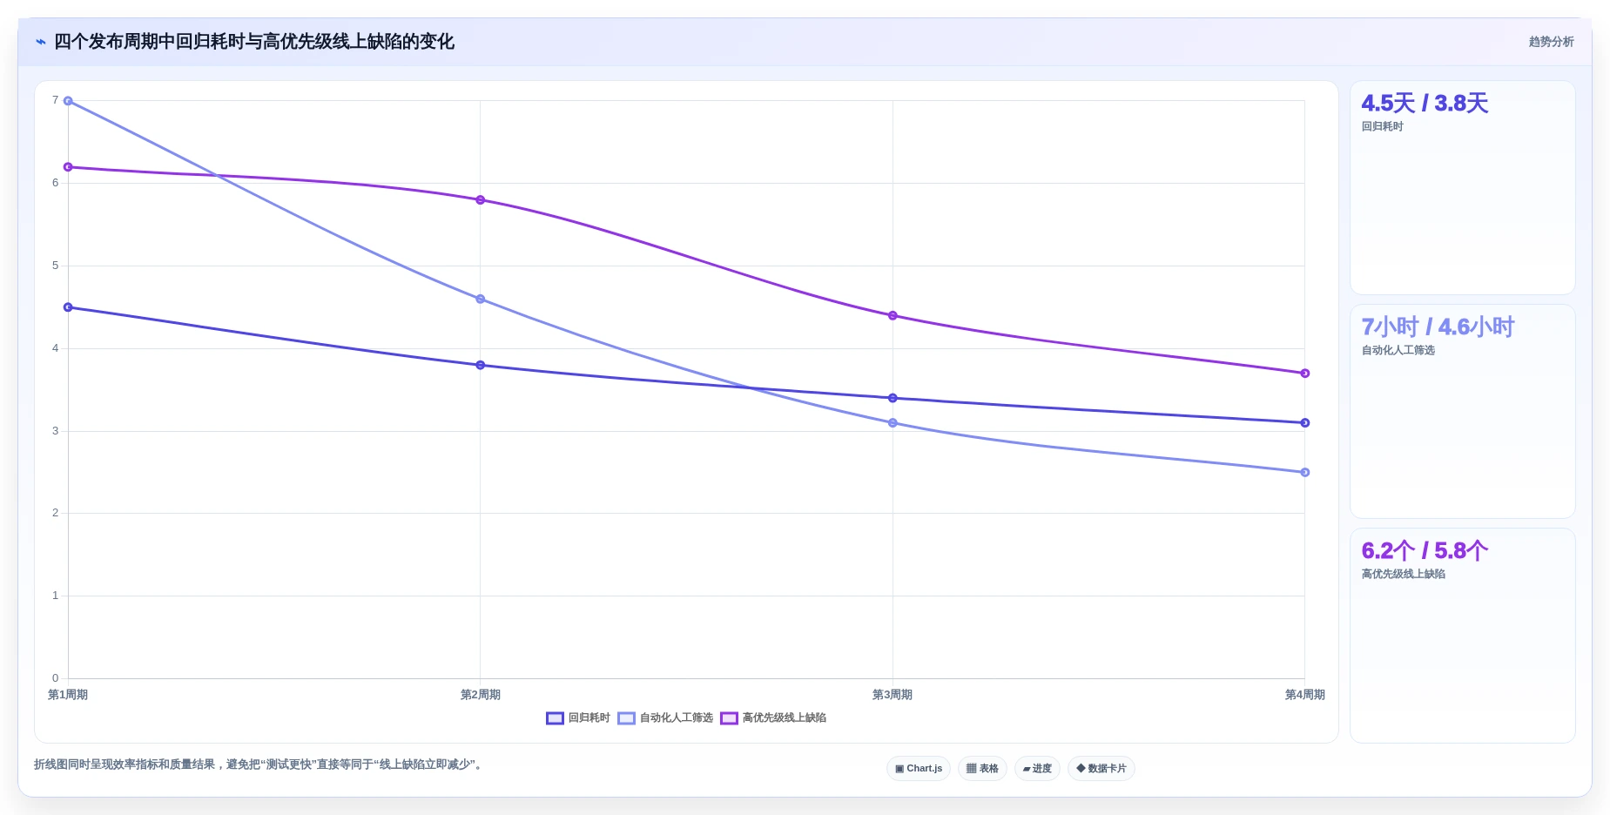This screenshot has height=815, width=1610.
Task: Click the y-axis tick label 7
Action: (x=56, y=100)
